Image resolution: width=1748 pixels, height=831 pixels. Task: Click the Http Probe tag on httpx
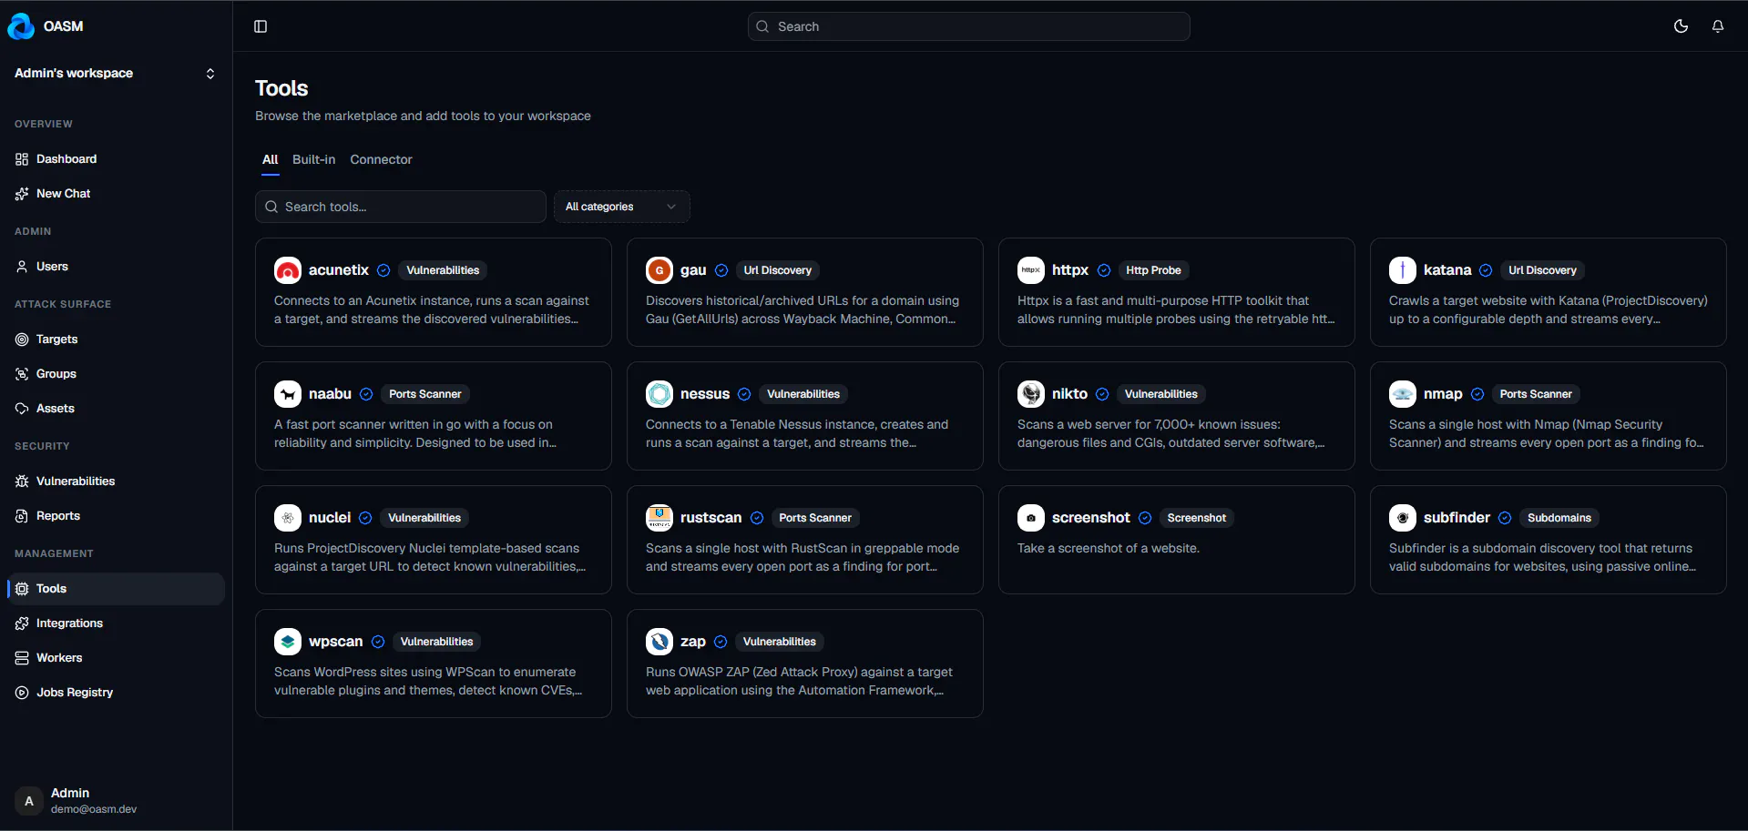[1153, 270]
